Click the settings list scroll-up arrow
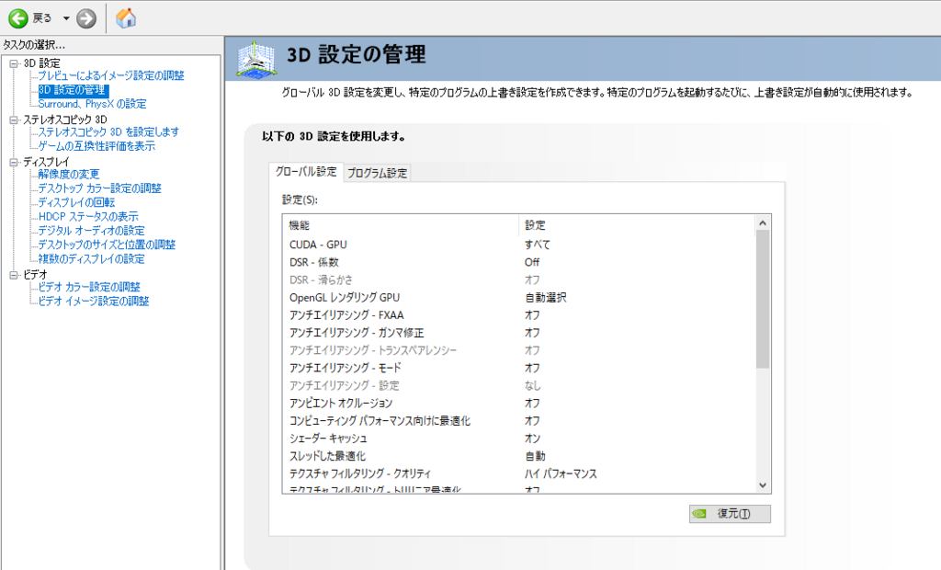Image resolution: width=941 pixels, height=570 pixels. pos(763,223)
